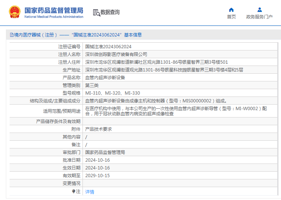Image resolution: width=281 pixels, height=200 pixels.
Task: Click the 结构及组成/主要组成成分 label
Action: 55,101
